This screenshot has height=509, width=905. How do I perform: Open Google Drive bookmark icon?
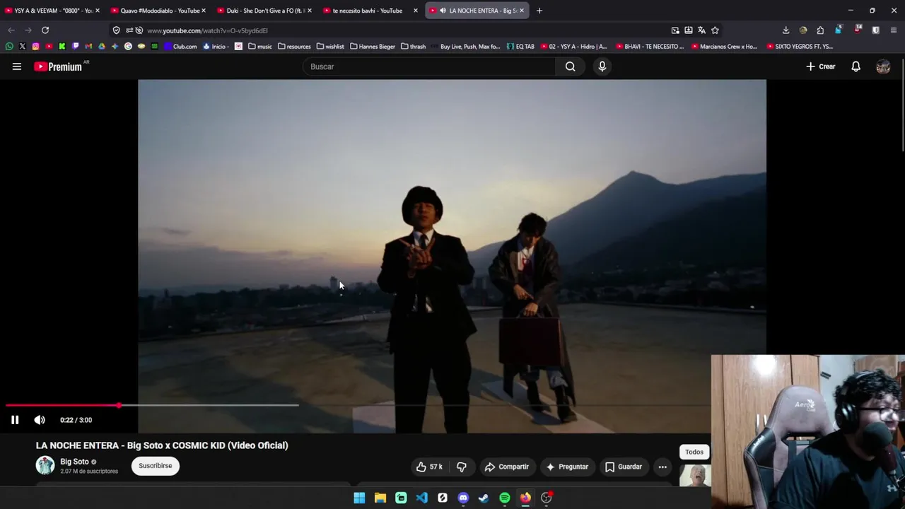pyautogui.click(x=102, y=47)
